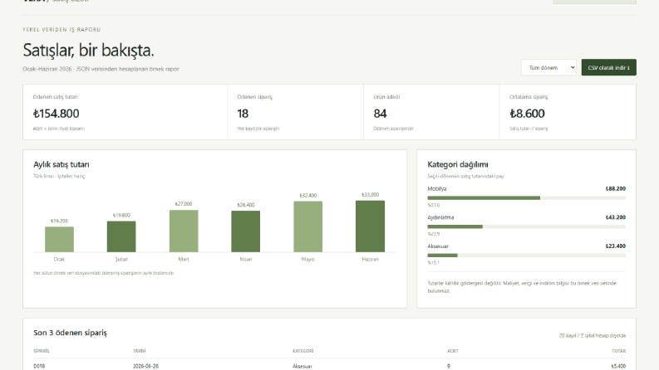Click the Aksesuar cell in the D018 row

tap(302, 366)
